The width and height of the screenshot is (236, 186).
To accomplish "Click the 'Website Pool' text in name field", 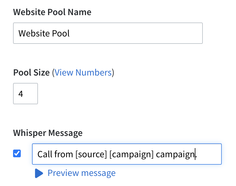I will tap(44, 33).
